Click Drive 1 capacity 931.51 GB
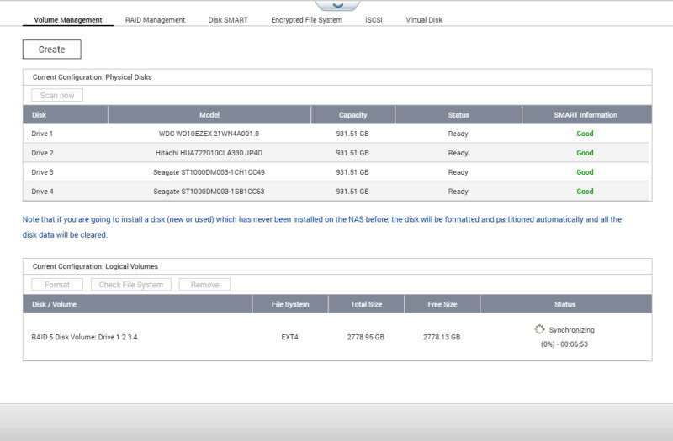 click(352, 134)
